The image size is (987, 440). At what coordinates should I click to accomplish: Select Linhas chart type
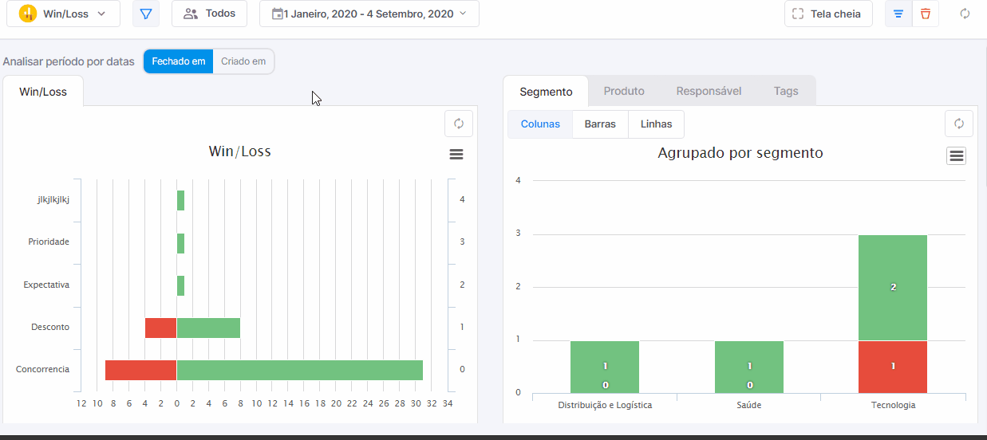[x=656, y=124]
